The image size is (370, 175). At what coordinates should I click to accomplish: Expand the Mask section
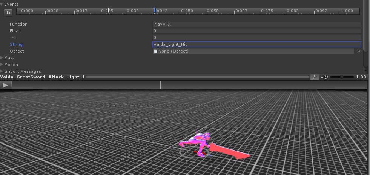coord(2,58)
